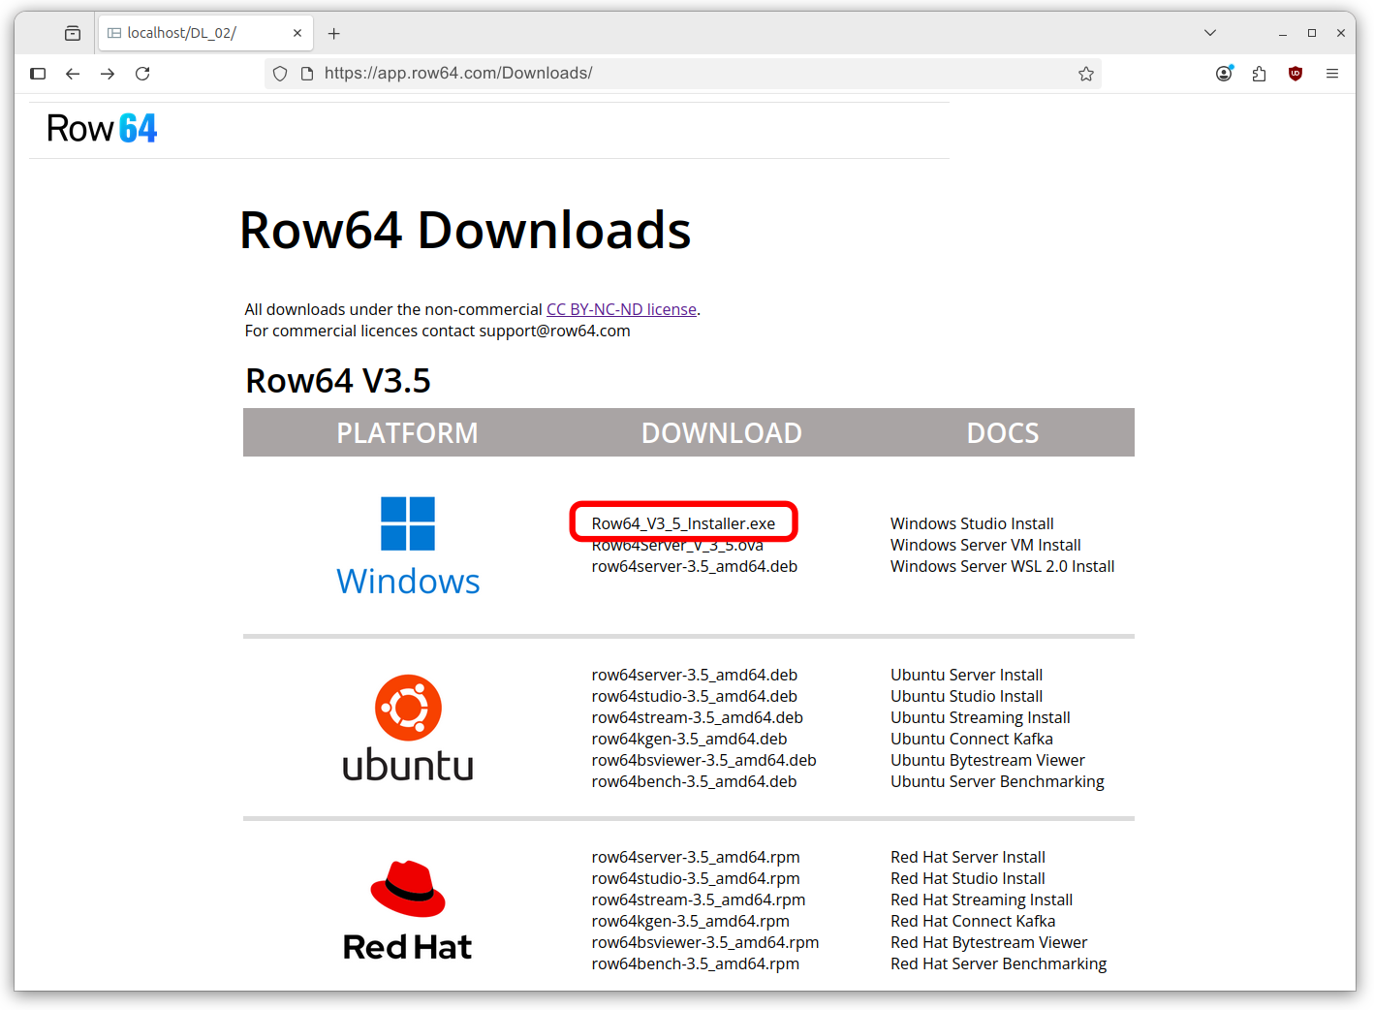The width and height of the screenshot is (1374, 1010).
Task: Close the localhost/DL_02/ tab
Action: click(x=297, y=33)
